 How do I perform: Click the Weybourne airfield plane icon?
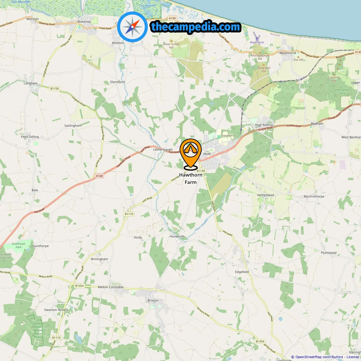pyautogui.click(x=257, y=37)
